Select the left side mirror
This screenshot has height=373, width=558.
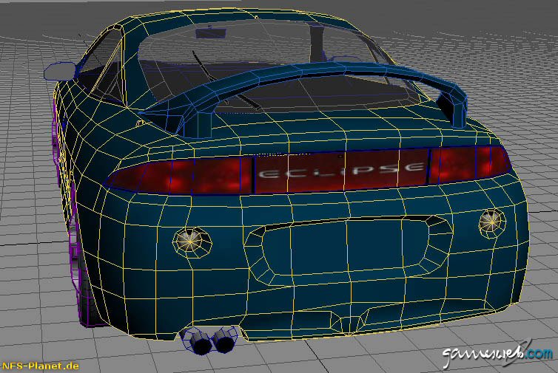(x=60, y=71)
